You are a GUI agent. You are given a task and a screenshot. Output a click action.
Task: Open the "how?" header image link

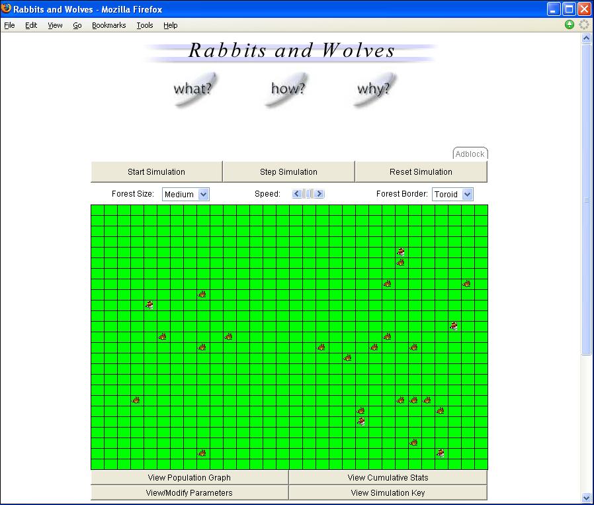coord(288,89)
